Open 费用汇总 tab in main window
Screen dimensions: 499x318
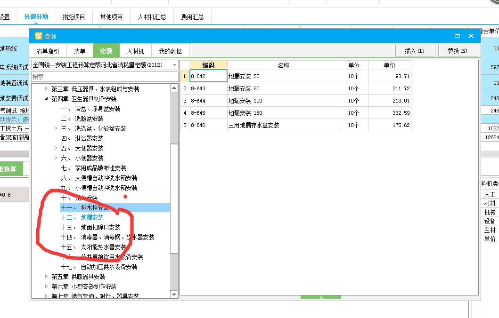pyautogui.click(x=192, y=17)
